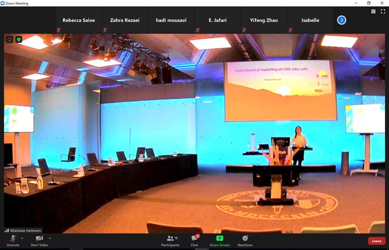Click muted mic icon on Zahra Rezaei tile

105,30
